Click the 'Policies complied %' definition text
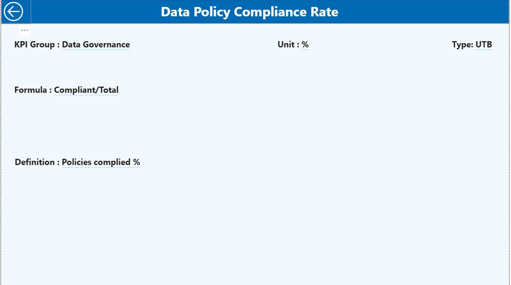Image resolution: width=511 pixels, height=285 pixels. coord(100,162)
